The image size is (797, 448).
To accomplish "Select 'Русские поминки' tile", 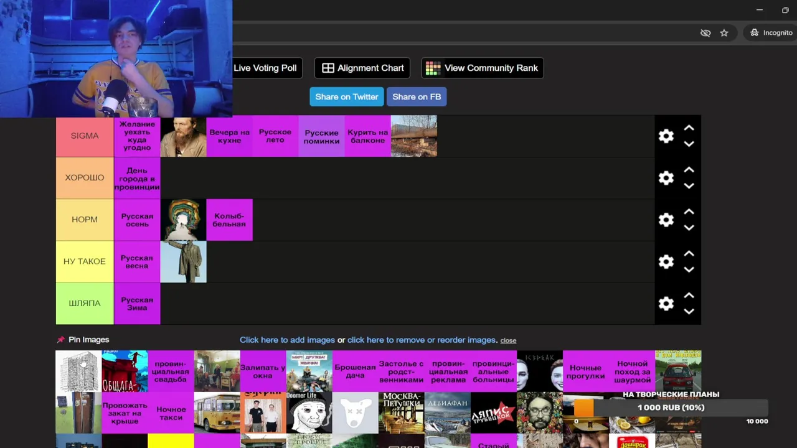I will tap(321, 136).
